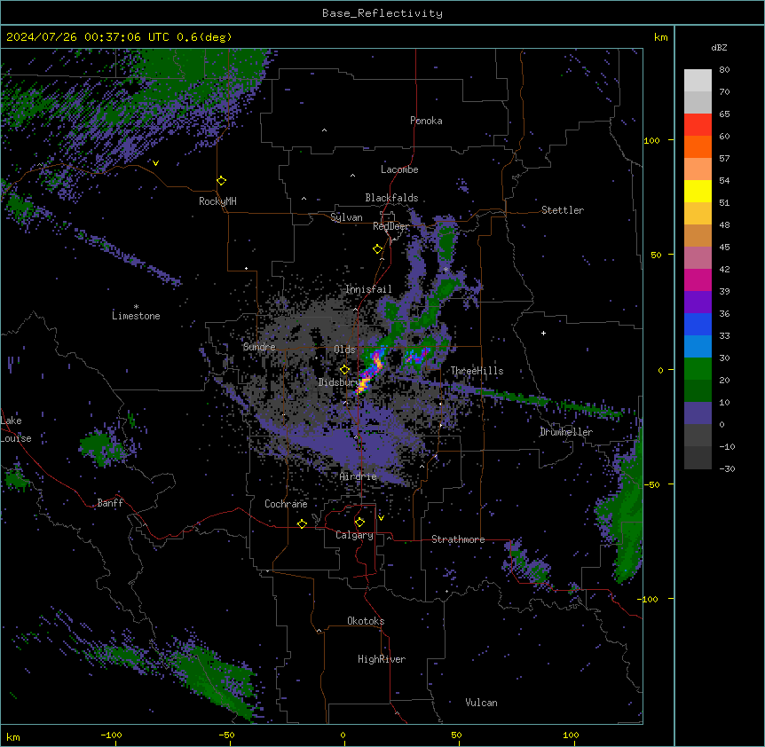Click the yellow diamond marker below Cochrane label
This screenshot has height=747, width=765.
302,523
